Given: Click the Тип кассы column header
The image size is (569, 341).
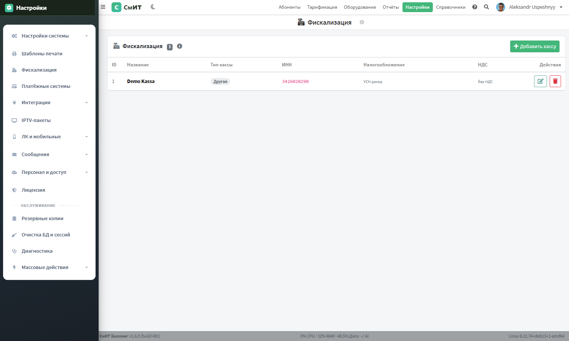Looking at the screenshot, I should pyautogui.click(x=222, y=65).
